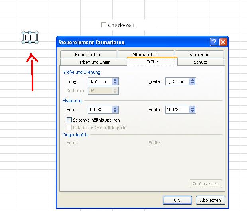This screenshot has height=211, width=247.
Task: Select the Größe tab
Action: click(152, 62)
